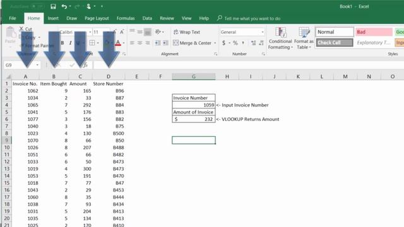Open the Font settings dialog launcher
This screenshot has height=227, width=404.
[x=124, y=54]
